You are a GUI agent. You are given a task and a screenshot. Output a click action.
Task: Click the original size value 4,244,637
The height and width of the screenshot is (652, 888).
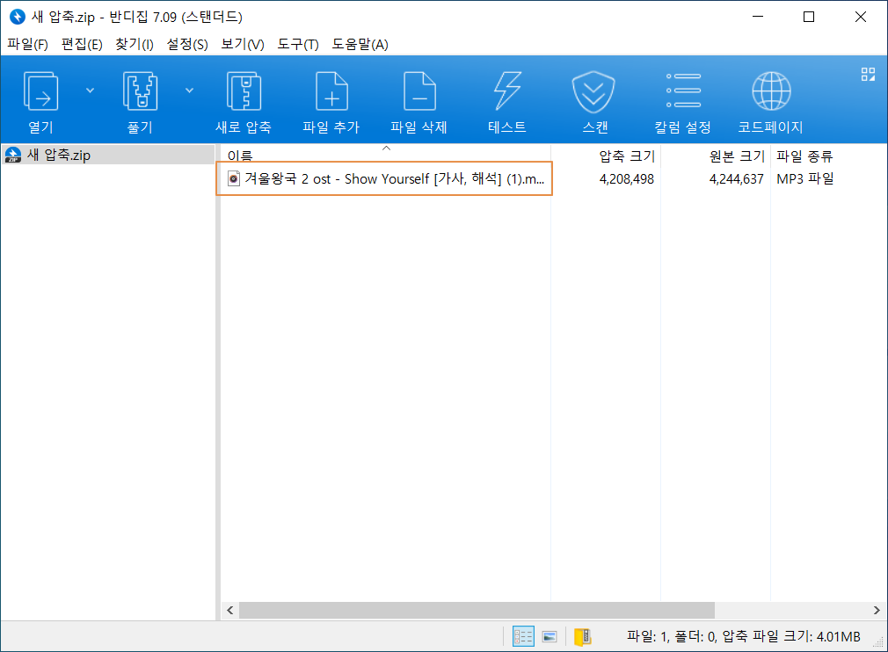coord(736,179)
